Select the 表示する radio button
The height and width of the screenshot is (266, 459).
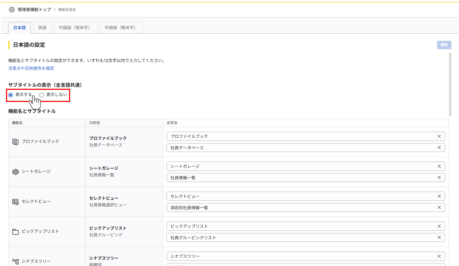pyautogui.click(x=11, y=95)
